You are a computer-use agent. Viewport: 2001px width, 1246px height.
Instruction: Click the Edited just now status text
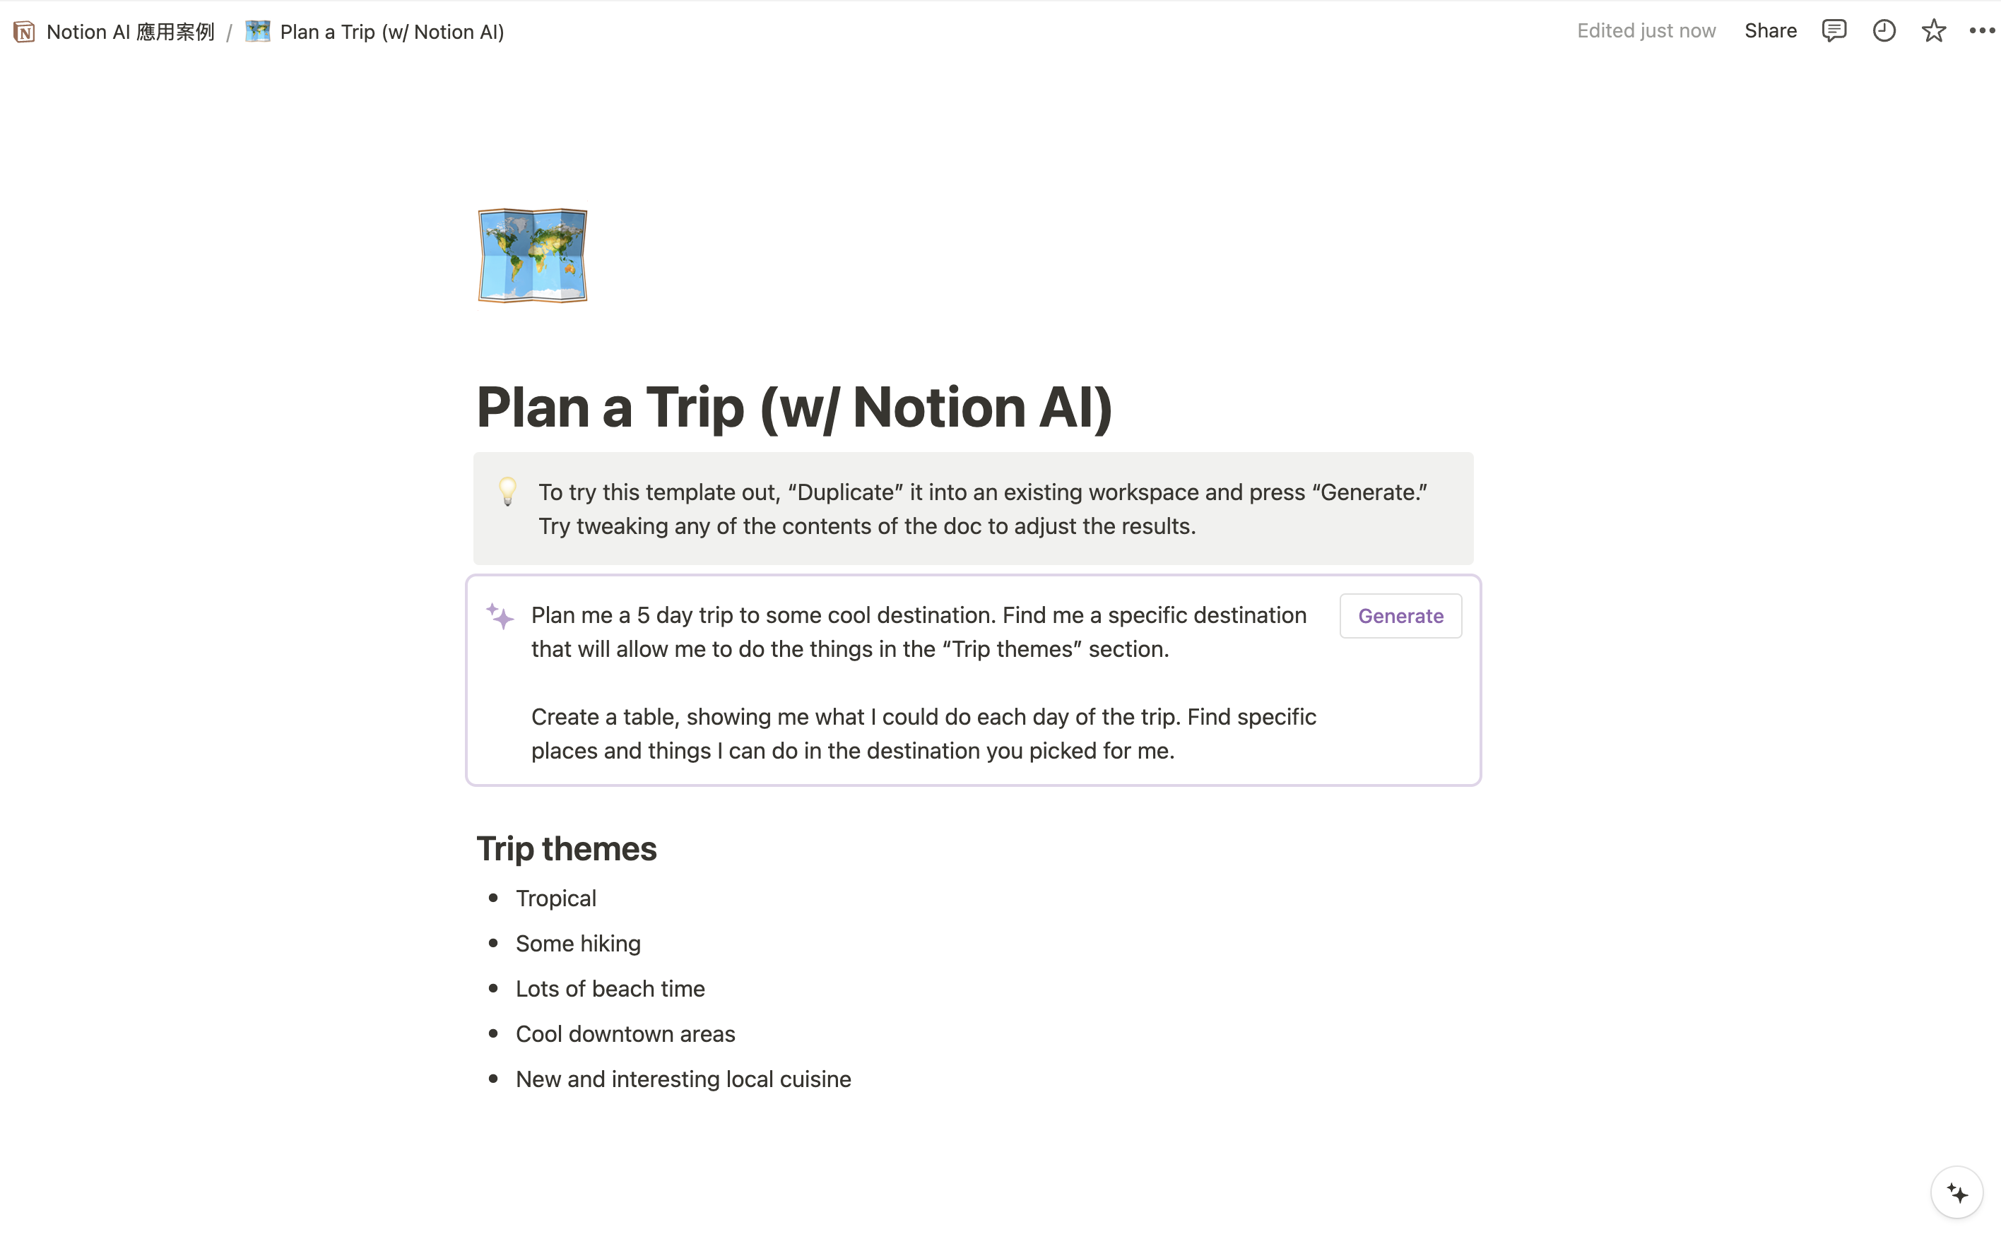click(x=1646, y=31)
